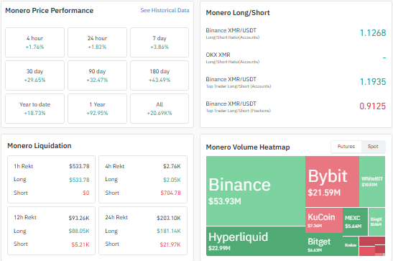Click the 12h Short value $5.21K
The image size is (393, 261).
(80, 244)
